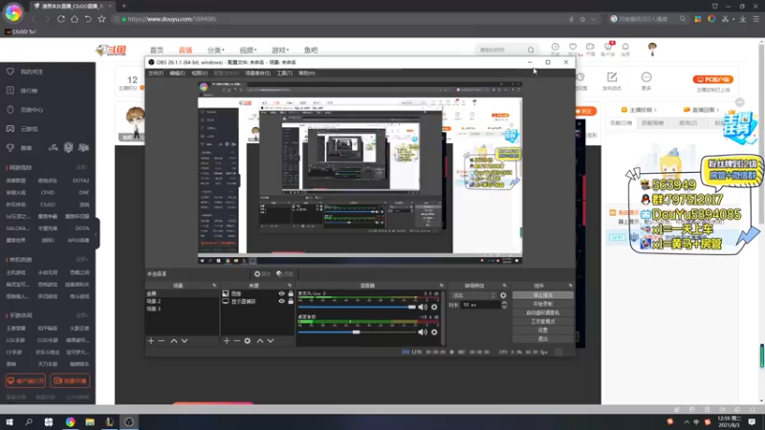Expand the 分类 dropdown in Douyu navigation
The height and width of the screenshot is (430, 765).
pos(216,50)
